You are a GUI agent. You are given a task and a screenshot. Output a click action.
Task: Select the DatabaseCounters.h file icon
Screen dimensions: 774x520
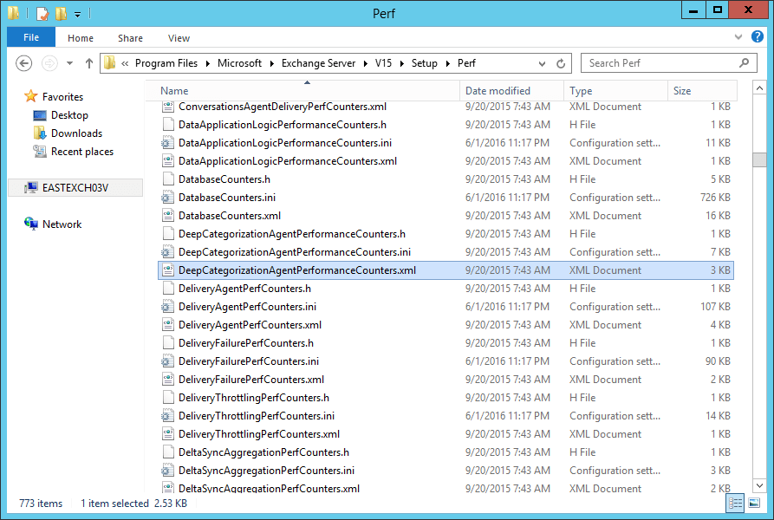[x=168, y=179]
